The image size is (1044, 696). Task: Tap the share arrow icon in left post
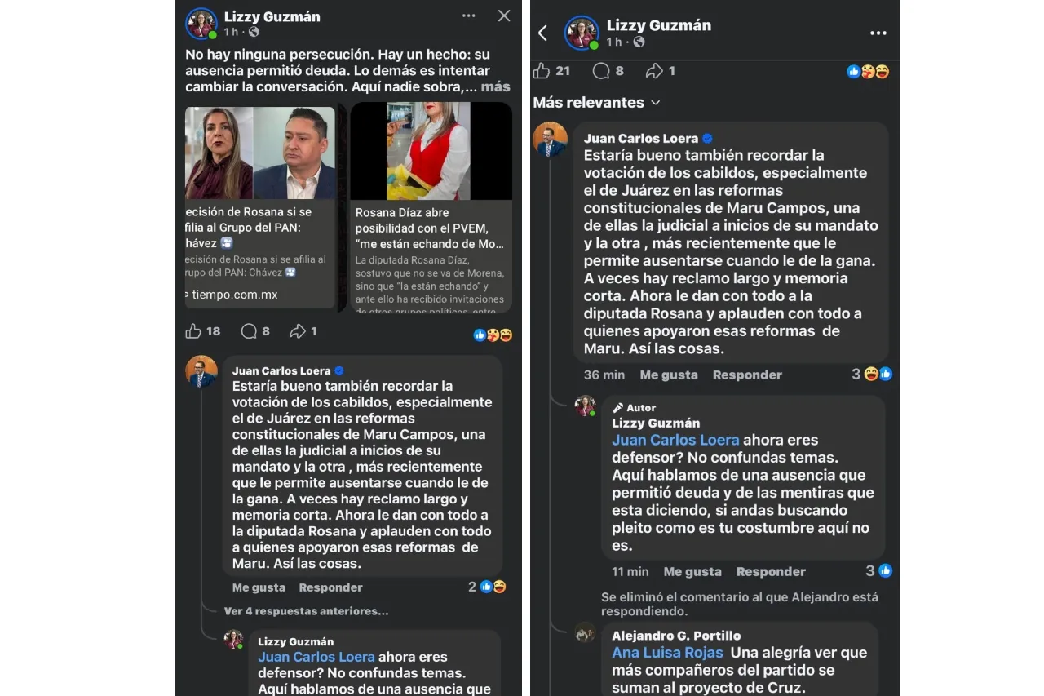click(299, 330)
